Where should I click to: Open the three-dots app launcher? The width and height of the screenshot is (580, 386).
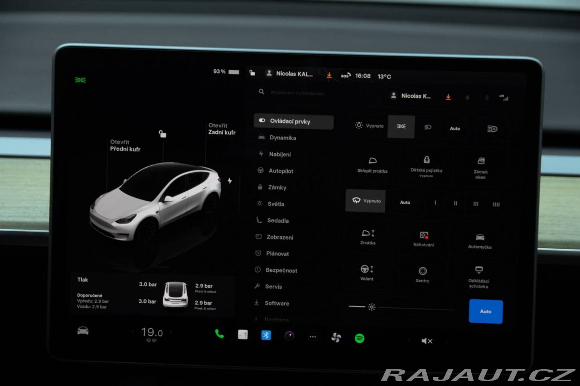click(312, 337)
